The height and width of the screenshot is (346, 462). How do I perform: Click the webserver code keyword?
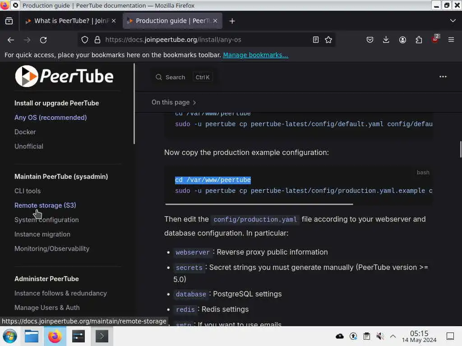[x=192, y=252]
